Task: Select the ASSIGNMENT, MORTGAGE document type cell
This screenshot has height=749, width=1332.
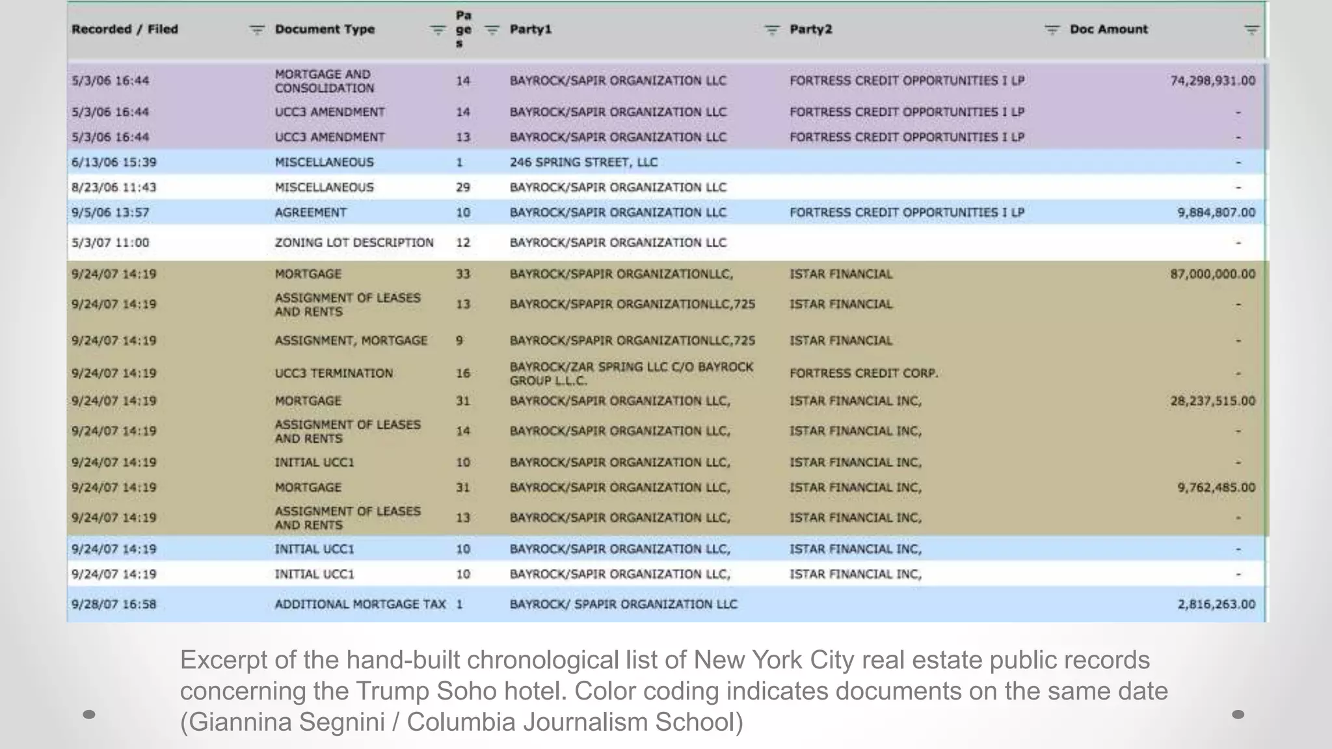Action: tap(351, 341)
